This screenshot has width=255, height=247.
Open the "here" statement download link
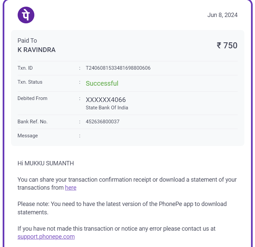(71, 188)
